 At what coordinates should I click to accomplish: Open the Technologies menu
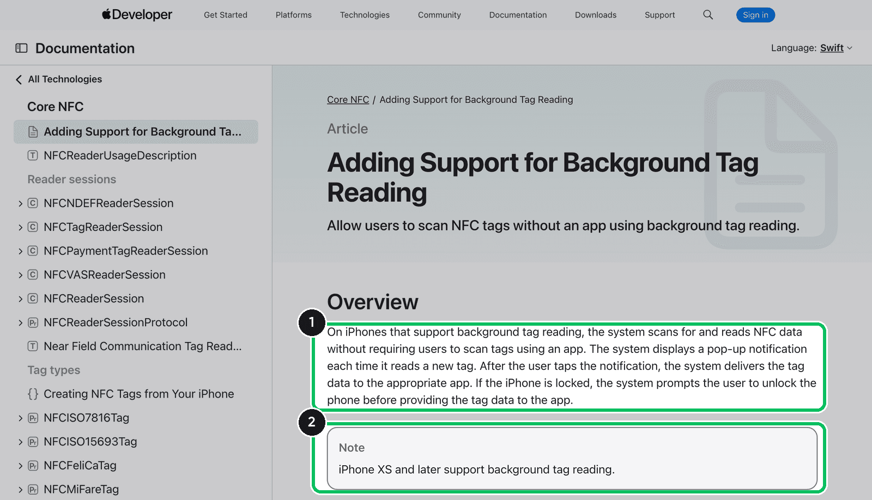tap(365, 15)
